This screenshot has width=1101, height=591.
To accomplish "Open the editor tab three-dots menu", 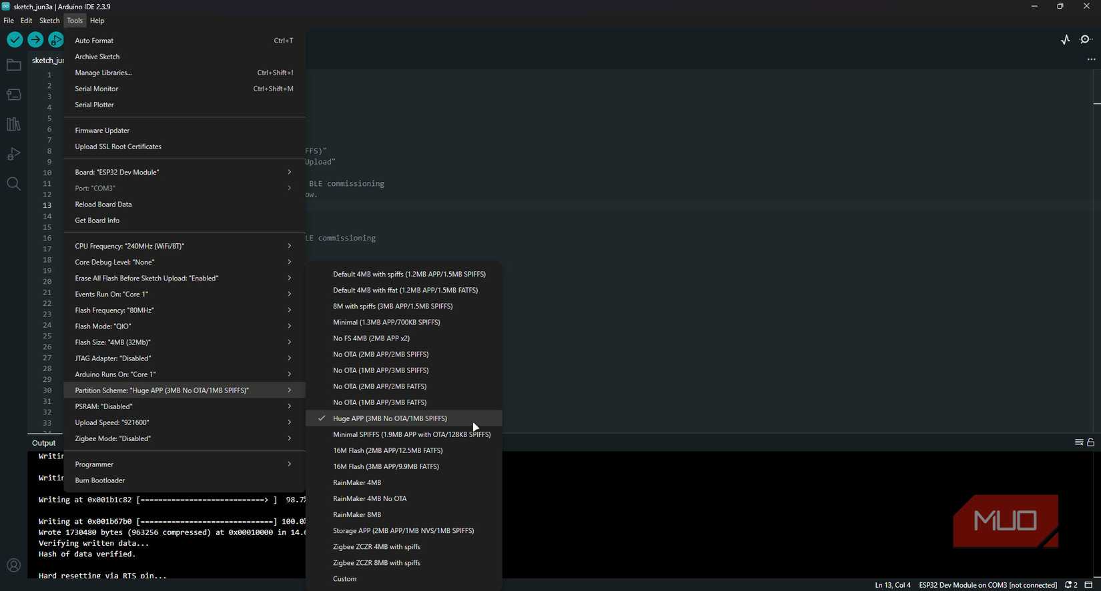I will [1092, 59].
